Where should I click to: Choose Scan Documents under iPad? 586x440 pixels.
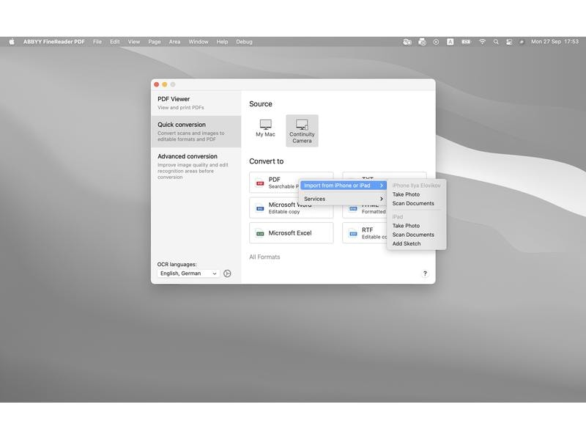(x=413, y=235)
